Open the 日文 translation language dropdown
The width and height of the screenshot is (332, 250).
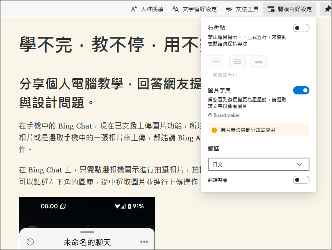(259, 164)
